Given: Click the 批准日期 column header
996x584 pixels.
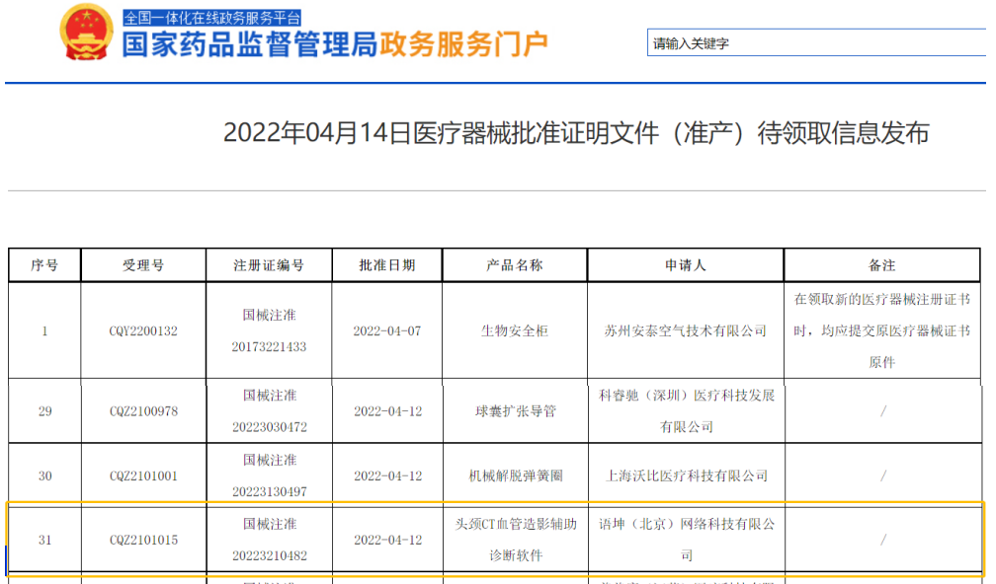Looking at the screenshot, I should (385, 264).
